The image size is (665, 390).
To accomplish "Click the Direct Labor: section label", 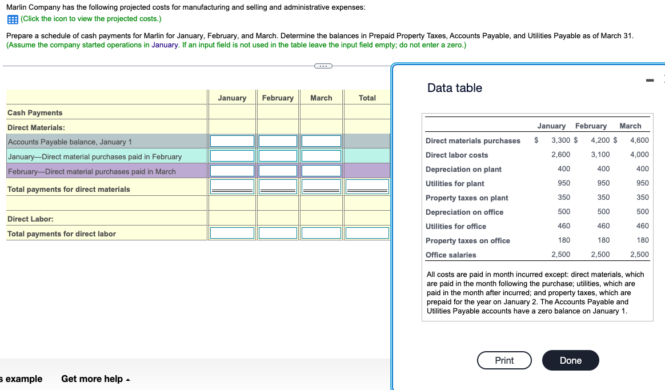I will click(30, 219).
